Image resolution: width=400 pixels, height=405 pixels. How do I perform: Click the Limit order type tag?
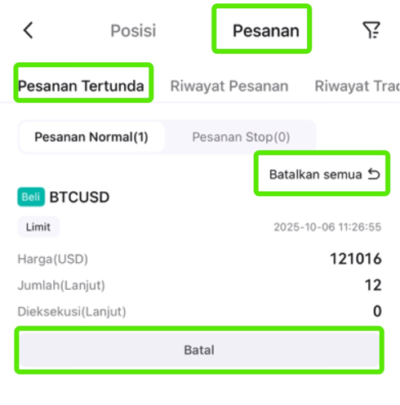[x=38, y=227]
